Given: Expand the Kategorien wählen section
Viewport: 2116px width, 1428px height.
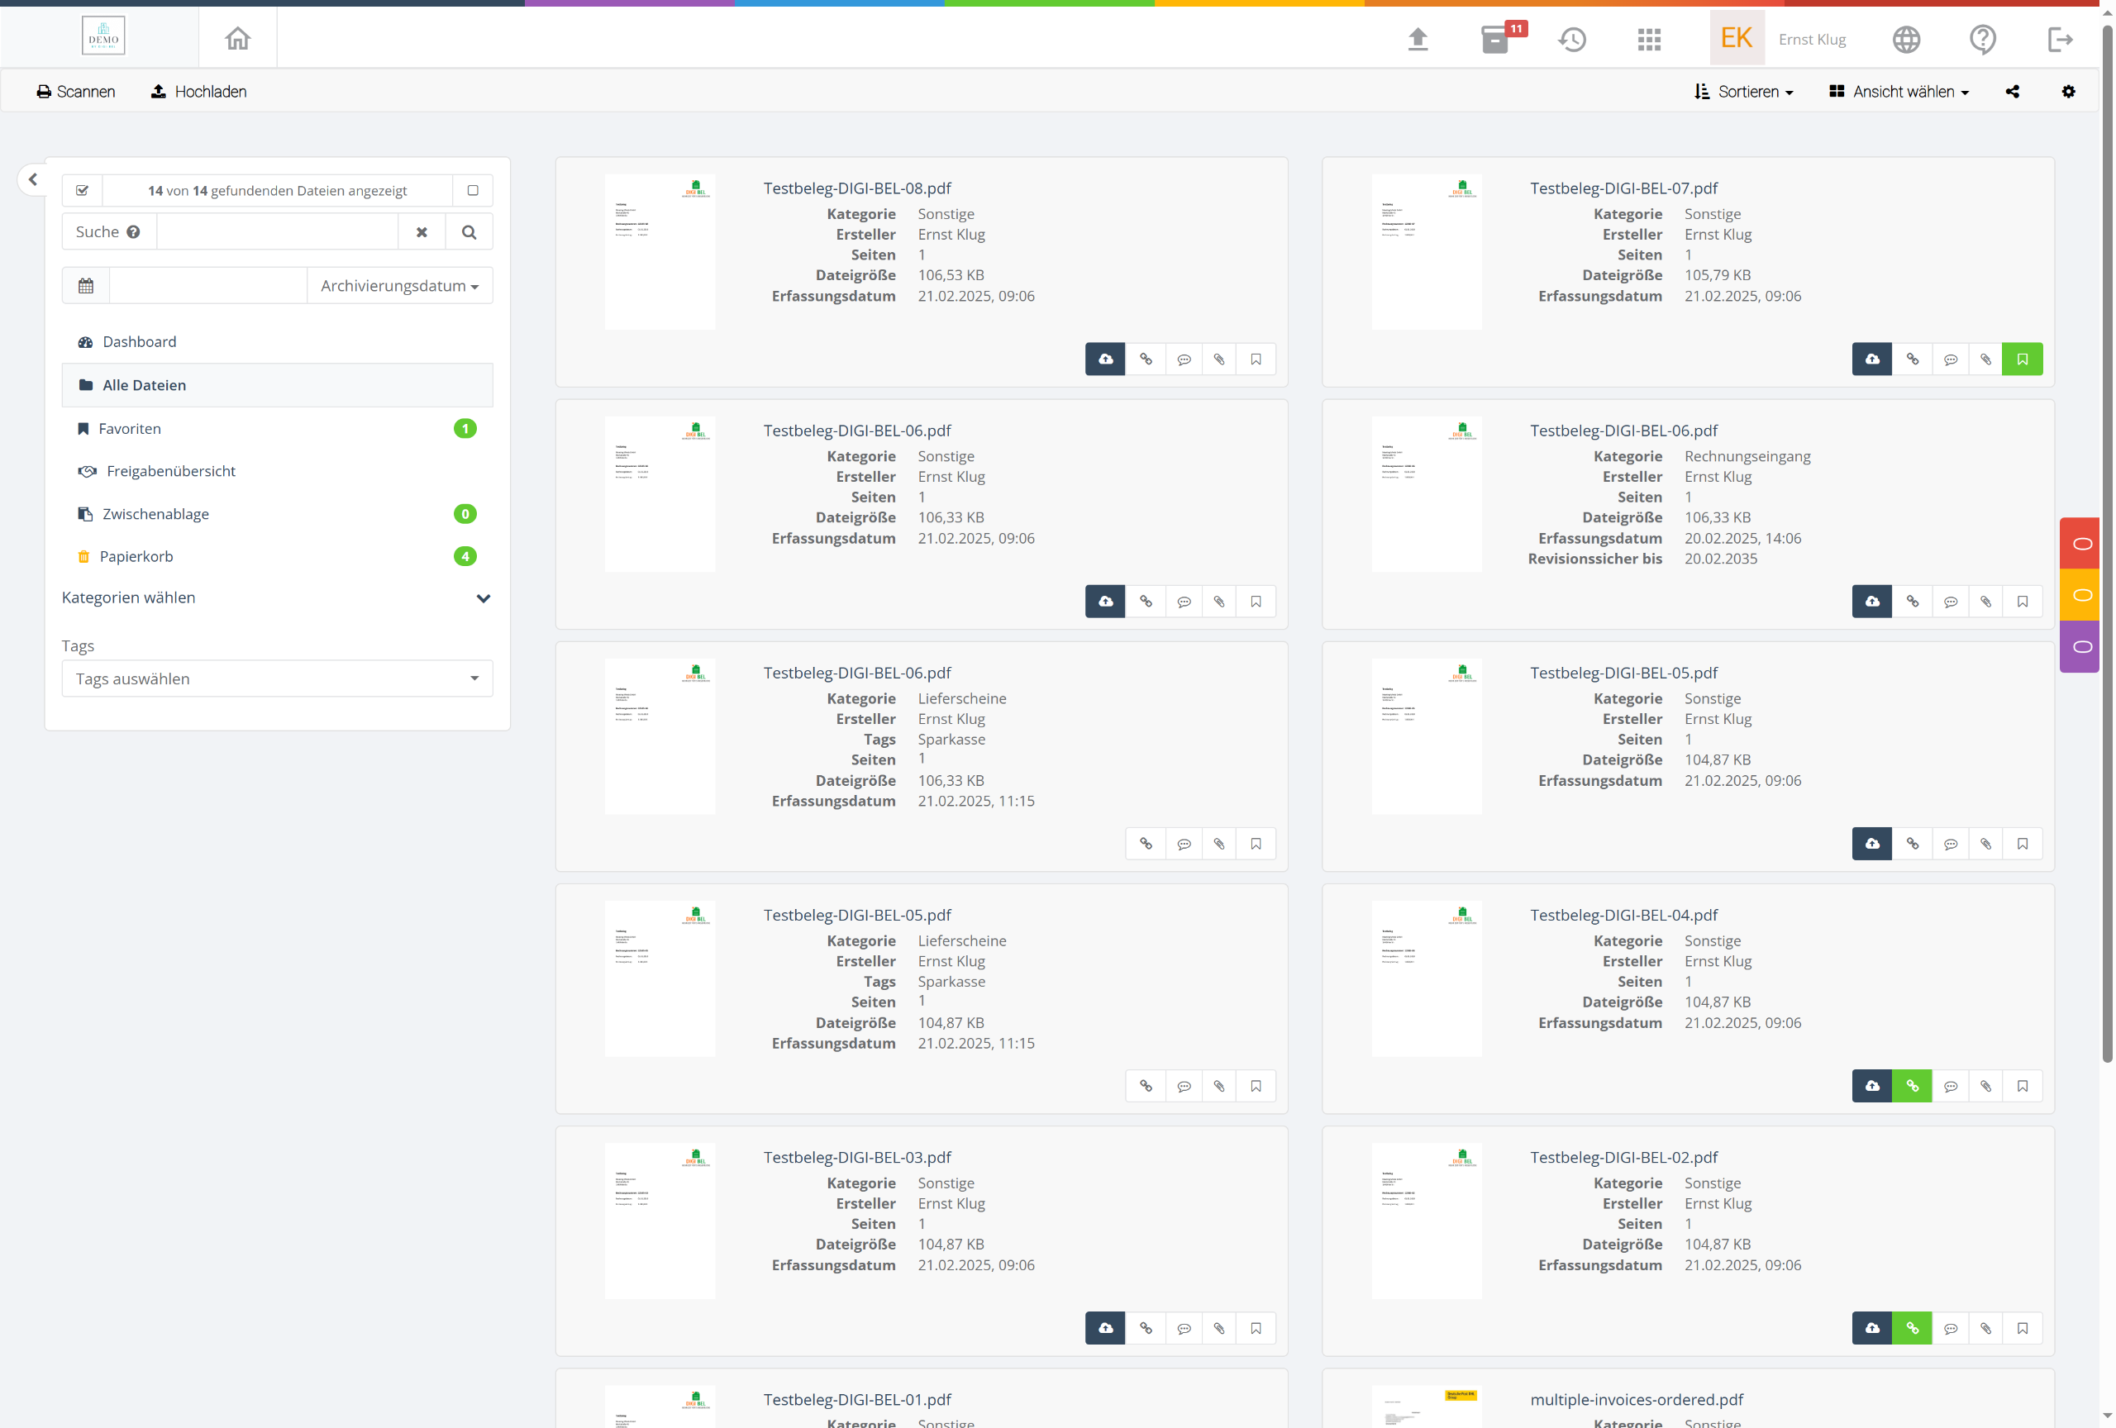Looking at the screenshot, I should pyautogui.click(x=483, y=598).
